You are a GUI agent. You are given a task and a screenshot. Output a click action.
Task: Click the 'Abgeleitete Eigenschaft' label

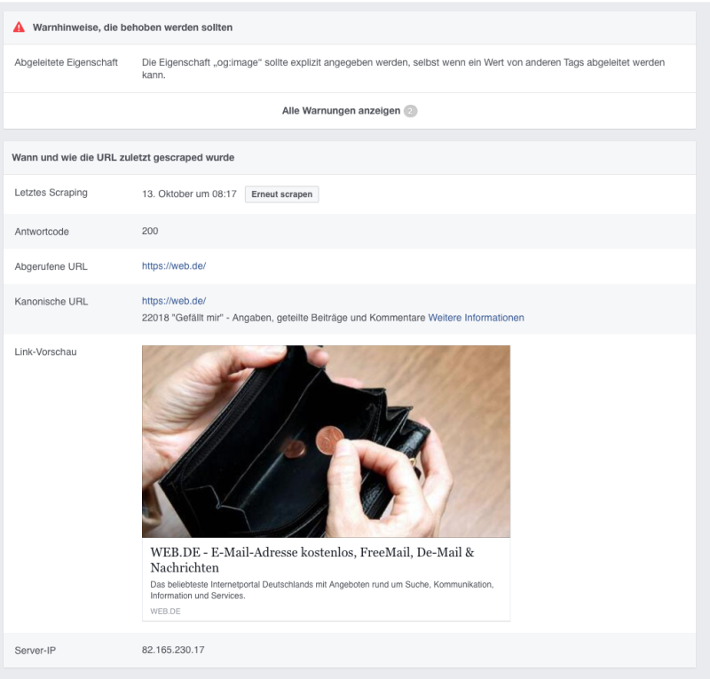(x=66, y=62)
